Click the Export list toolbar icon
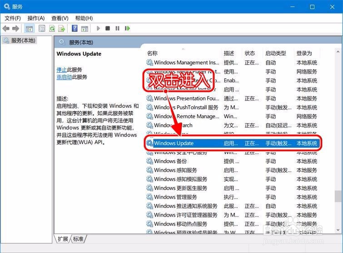Screen dimensions: 343x253 click(x=62, y=29)
